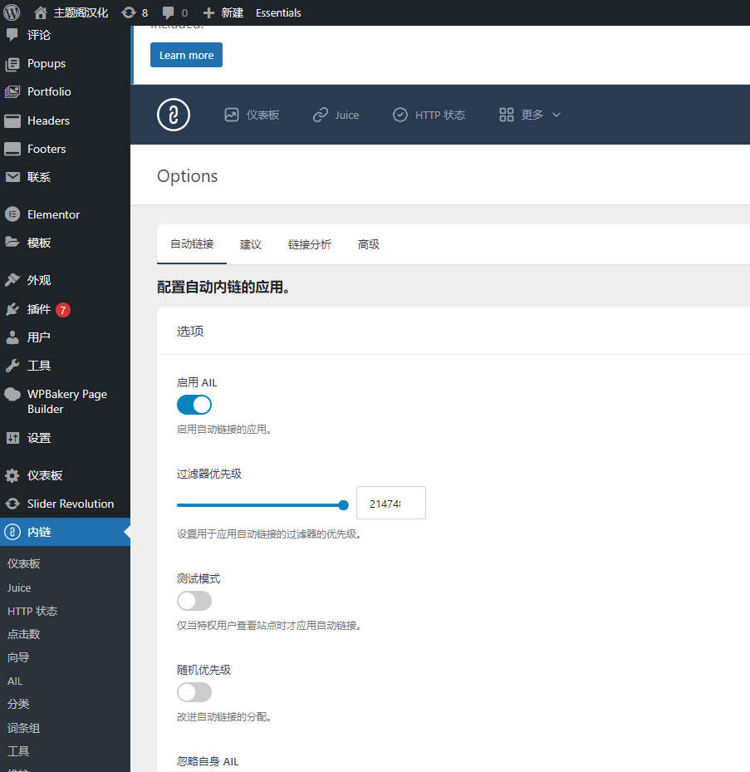
Task: Click the 仪表板 chart icon in plugin header
Action: (231, 115)
